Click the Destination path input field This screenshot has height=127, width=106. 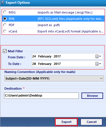click(x=41, y=96)
